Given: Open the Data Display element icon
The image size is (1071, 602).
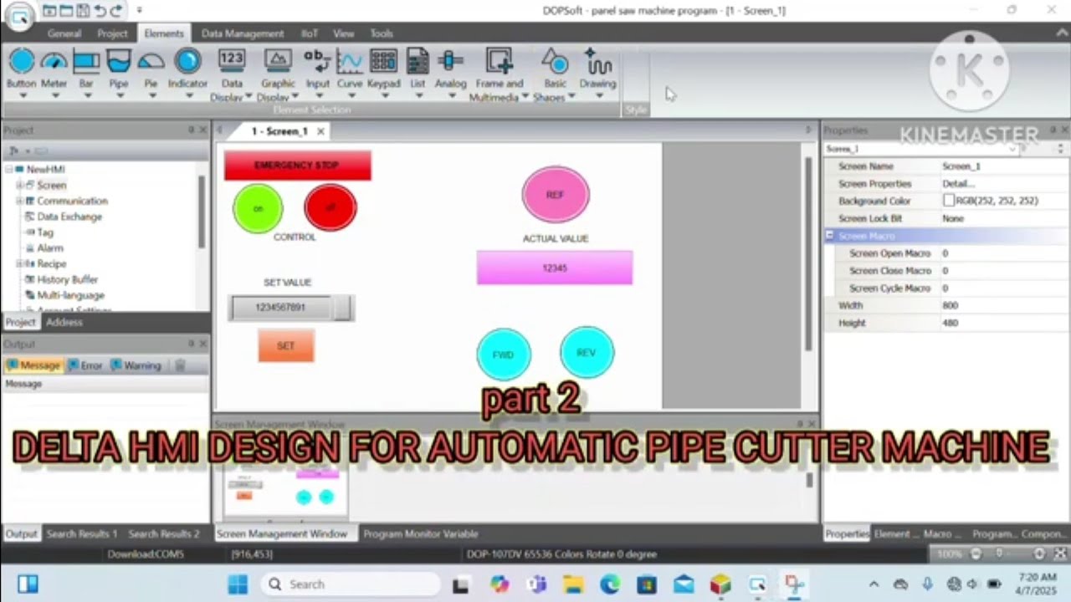Looking at the screenshot, I should pyautogui.click(x=232, y=61).
